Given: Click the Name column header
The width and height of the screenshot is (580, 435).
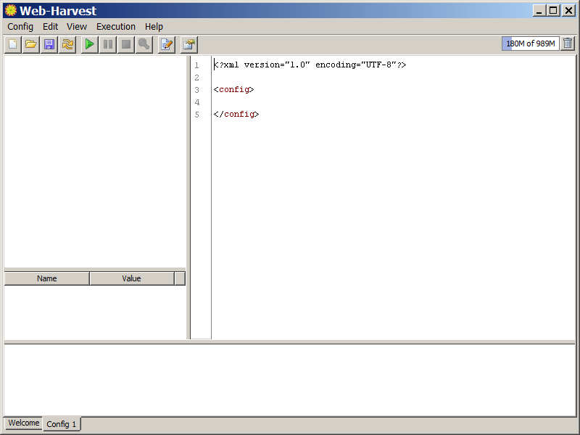Looking at the screenshot, I should (46, 278).
